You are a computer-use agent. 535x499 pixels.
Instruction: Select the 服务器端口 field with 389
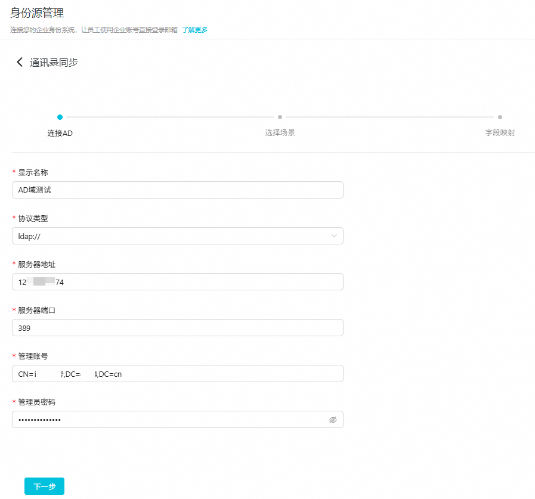[177, 327]
